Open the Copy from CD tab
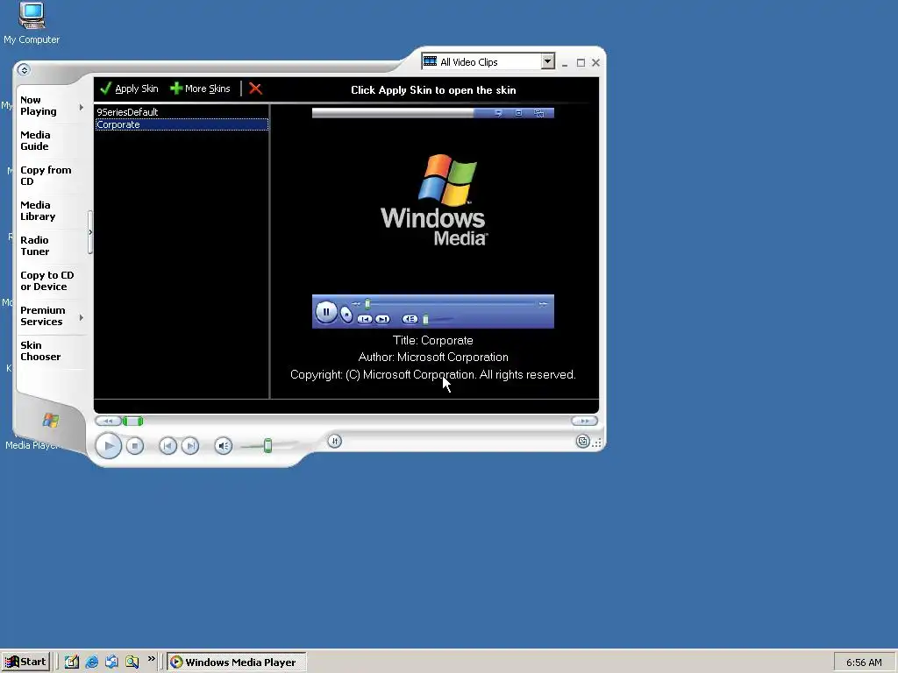This screenshot has height=673, width=898. (46, 175)
